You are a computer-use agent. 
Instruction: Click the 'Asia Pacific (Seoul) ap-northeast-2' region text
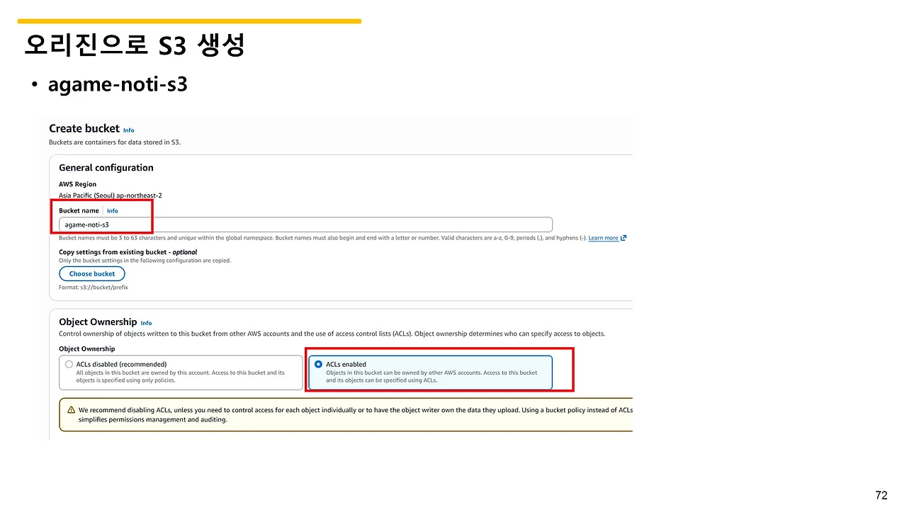111,195
